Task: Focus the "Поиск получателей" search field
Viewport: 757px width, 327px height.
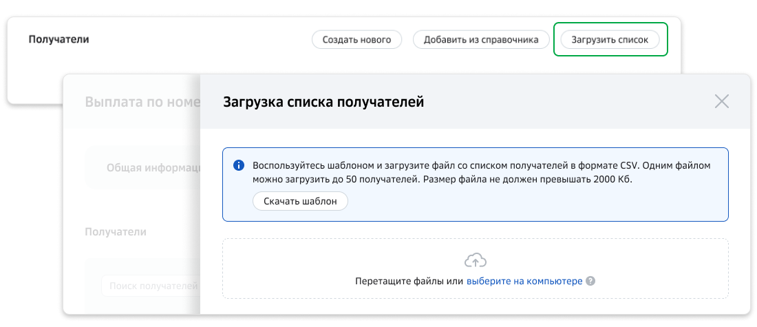Action: click(150, 285)
